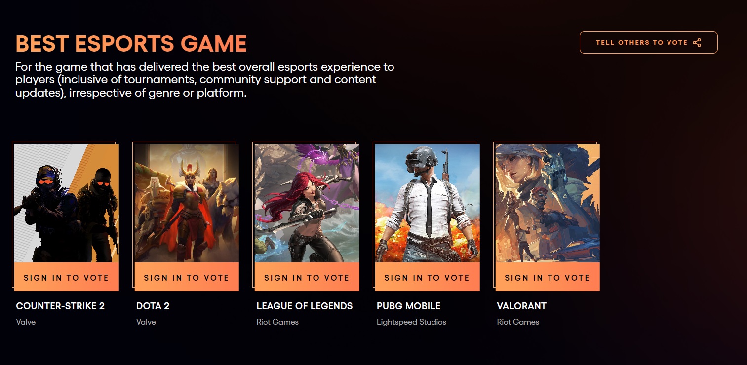Screen dimensions: 747x365
Task: Sign in to vote for Dota 2
Action: tap(187, 277)
